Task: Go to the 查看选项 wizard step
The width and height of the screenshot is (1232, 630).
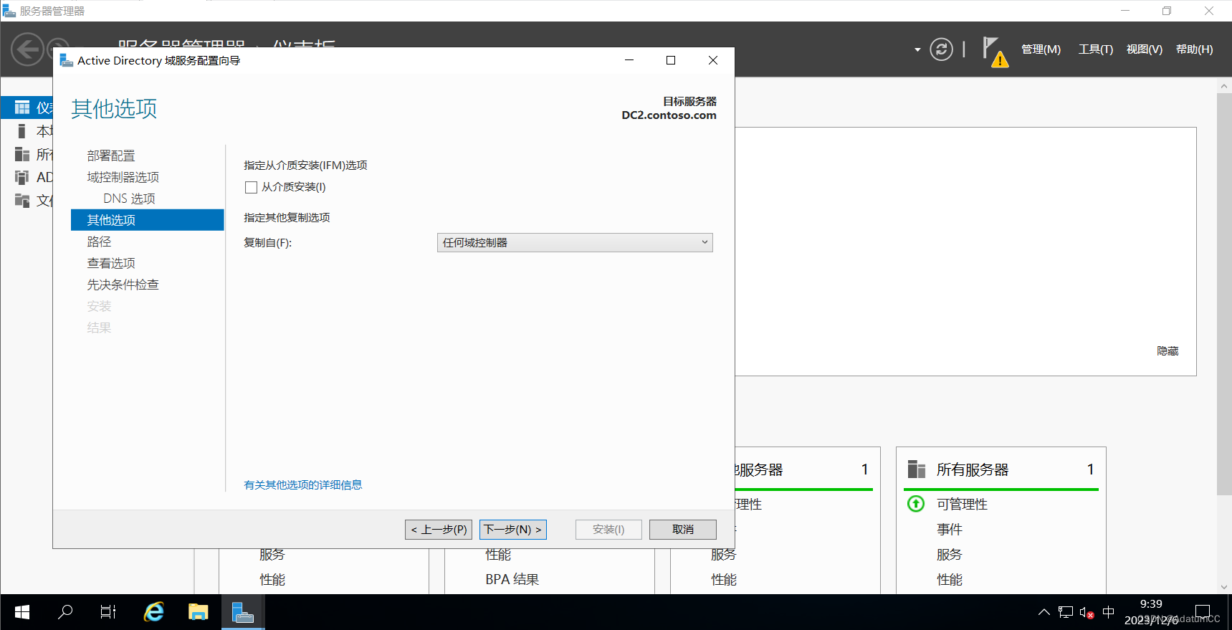Action: (111, 263)
